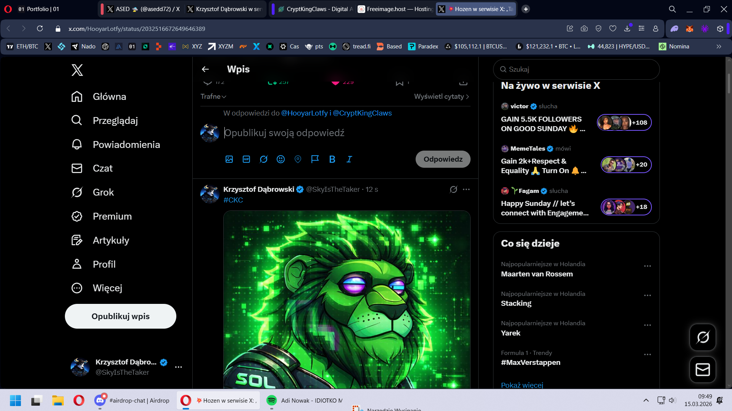Open the #CKC hashtag
The image size is (732, 411).
coord(233,200)
